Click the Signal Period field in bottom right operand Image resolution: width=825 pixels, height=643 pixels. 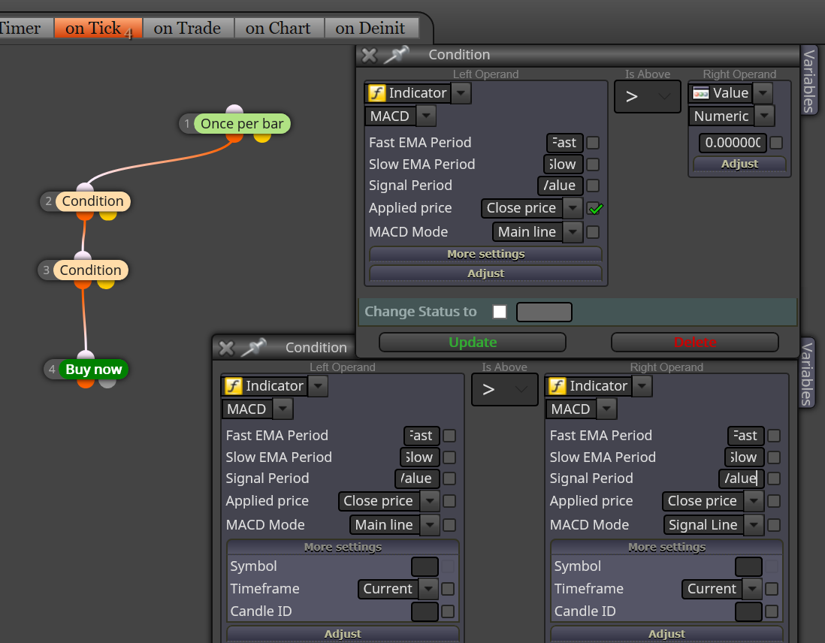click(x=742, y=478)
